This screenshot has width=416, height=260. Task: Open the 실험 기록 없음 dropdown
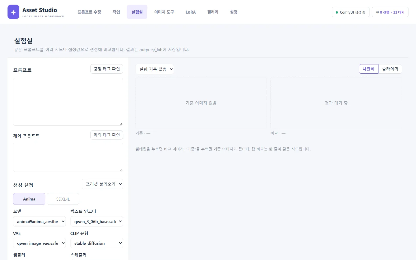[x=155, y=69]
